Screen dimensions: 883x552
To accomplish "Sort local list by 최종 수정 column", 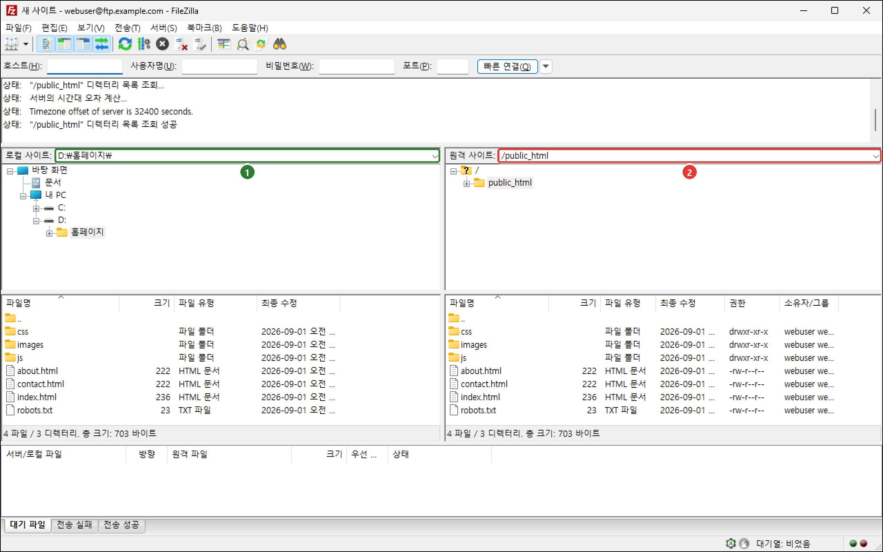I will (x=298, y=303).
